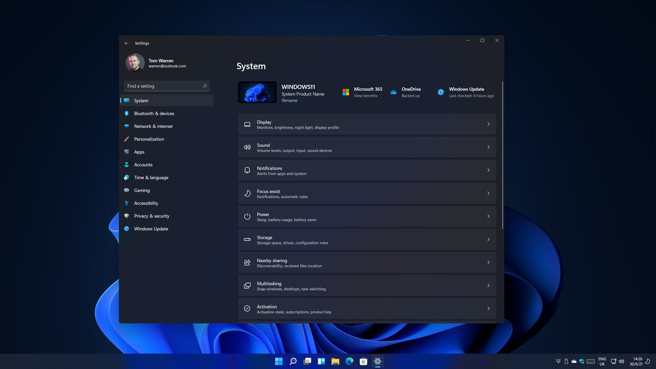Click the Bluetooth icon in the sidebar

click(126, 114)
